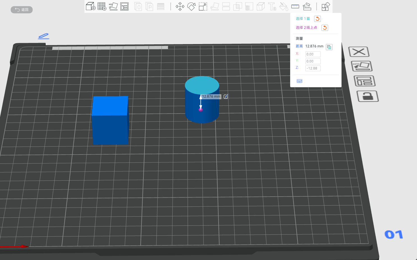Open the Assemble tool beside the ruler
This screenshot has height=260, width=417.
(x=307, y=6)
